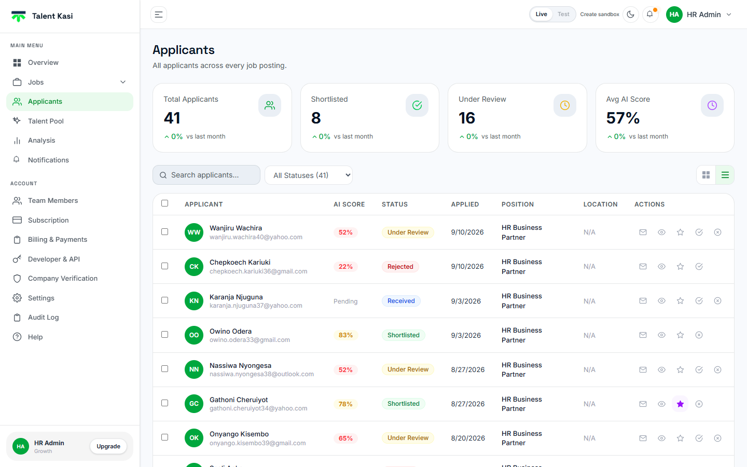Email Chepkoech Kariuki via envelope icon
Screen dimensions: 747x467
point(643,267)
